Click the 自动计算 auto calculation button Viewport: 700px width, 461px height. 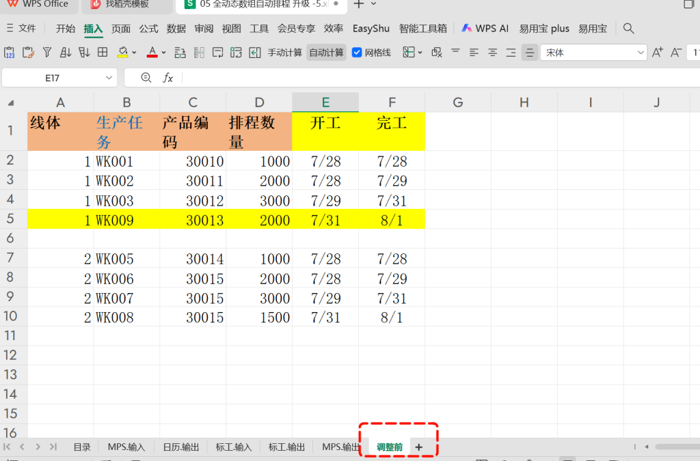click(x=326, y=53)
